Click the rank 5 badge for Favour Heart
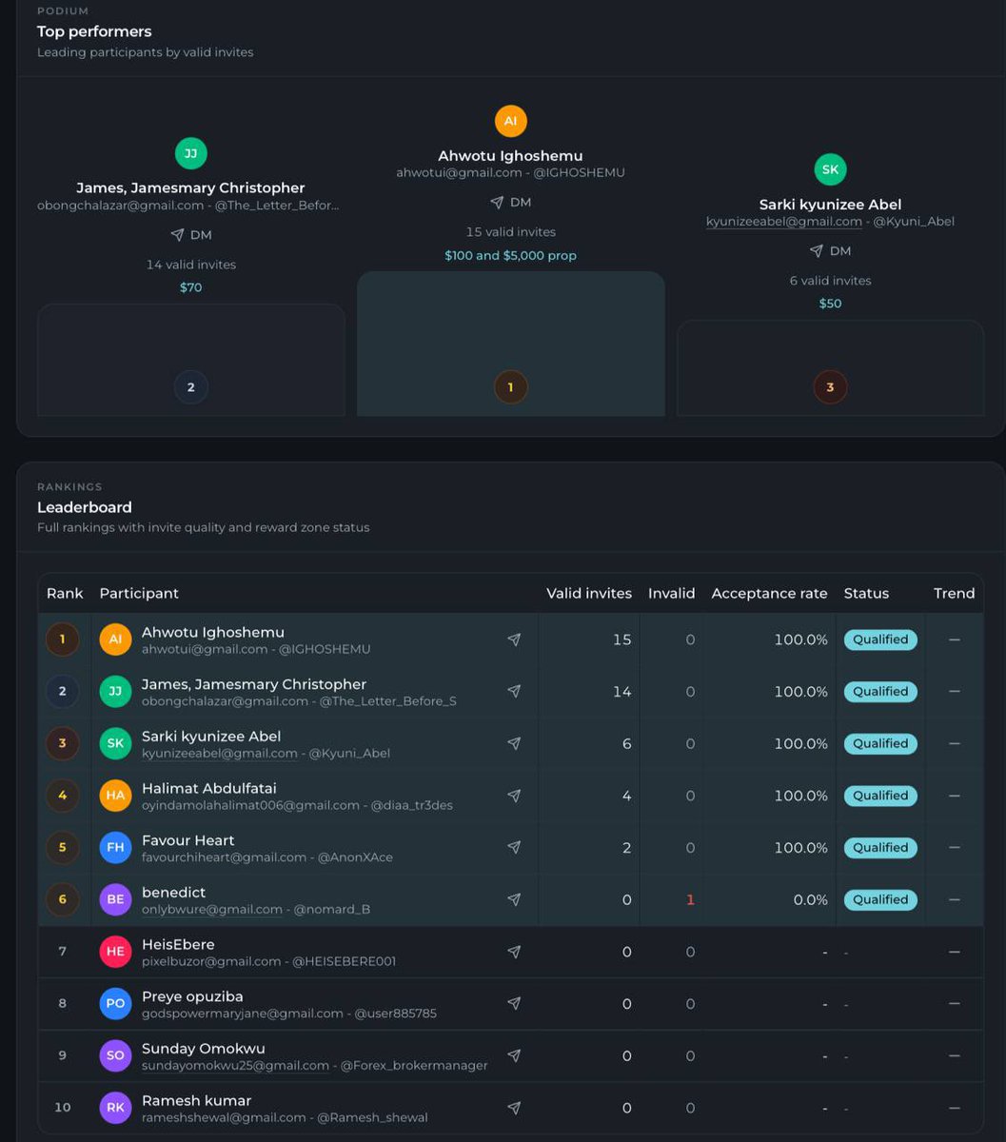Screen dimensions: 1006x1142 (63, 847)
